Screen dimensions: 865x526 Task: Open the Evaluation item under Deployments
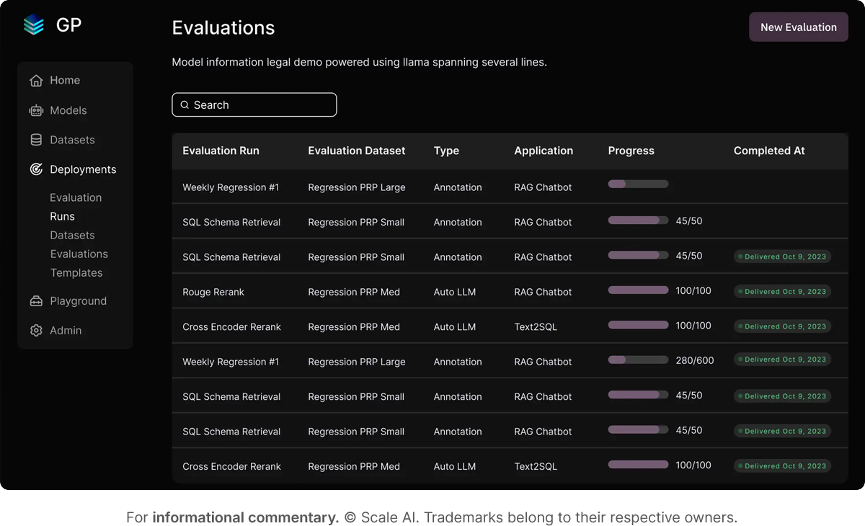pyautogui.click(x=74, y=197)
